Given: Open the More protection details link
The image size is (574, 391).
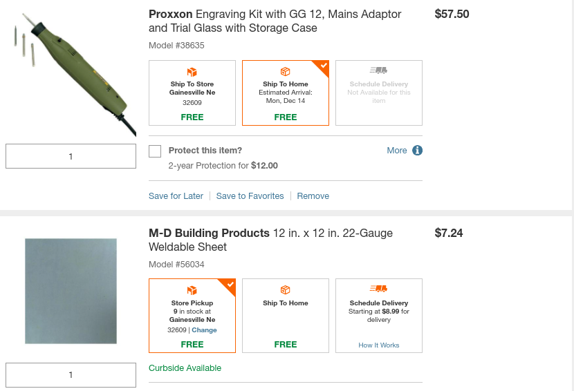Looking at the screenshot, I should [396, 151].
